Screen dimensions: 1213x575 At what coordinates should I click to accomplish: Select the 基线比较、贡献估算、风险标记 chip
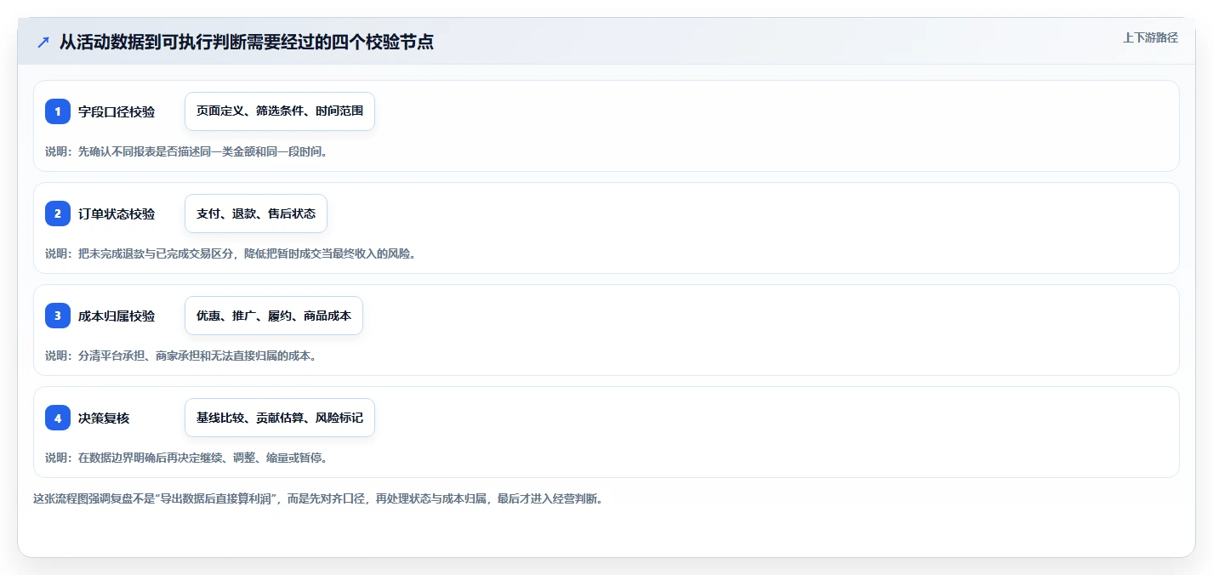(280, 418)
